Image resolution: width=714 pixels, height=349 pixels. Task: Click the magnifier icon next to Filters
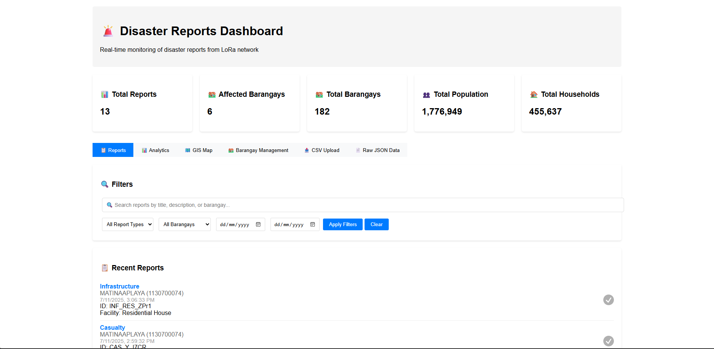coord(105,185)
